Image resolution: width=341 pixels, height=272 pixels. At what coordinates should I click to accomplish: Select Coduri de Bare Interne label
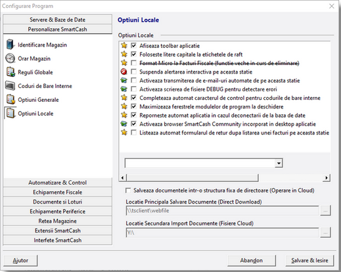[x=45, y=86]
